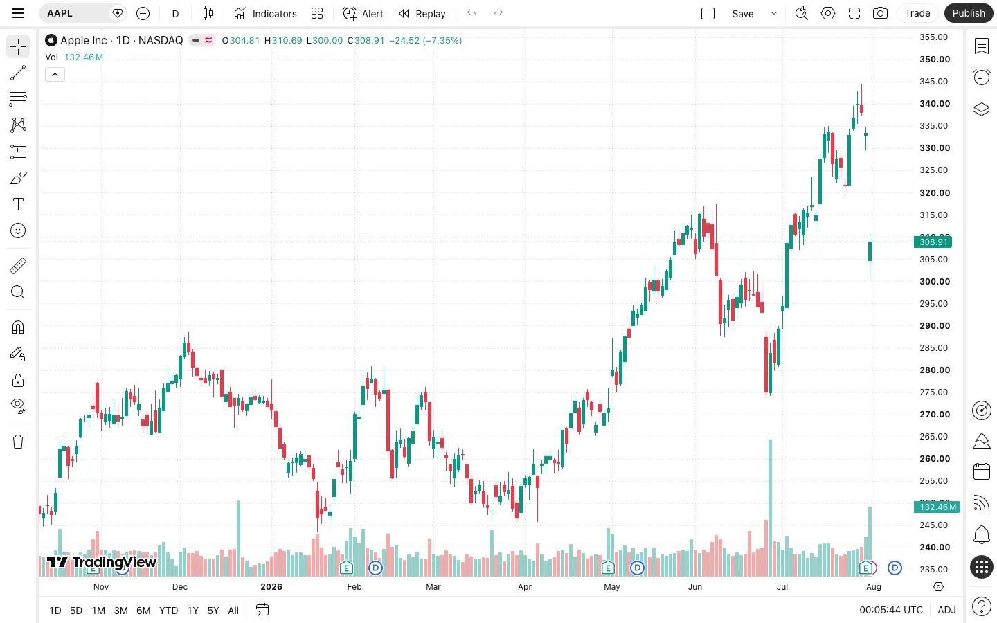Image resolution: width=997 pixels, height=623 pixels.
Task: Open the hotlists target icon panel
Action: coord(982,410)
